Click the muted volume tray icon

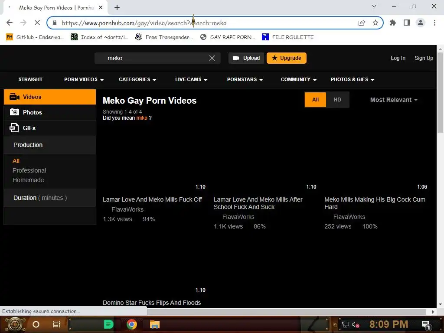[356, 324]
